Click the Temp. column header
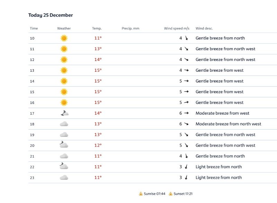This screenshot has width=277, height=203. [97, 28]
